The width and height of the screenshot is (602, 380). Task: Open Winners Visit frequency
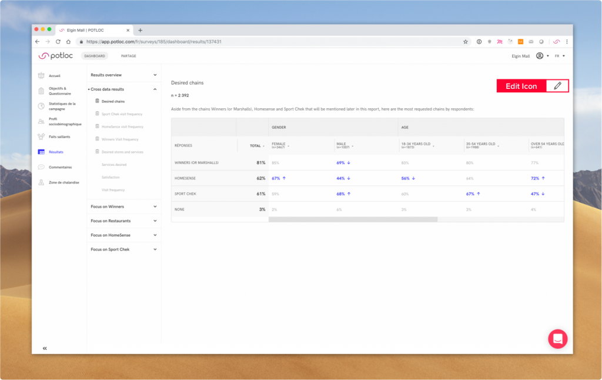tap(120, 139)
